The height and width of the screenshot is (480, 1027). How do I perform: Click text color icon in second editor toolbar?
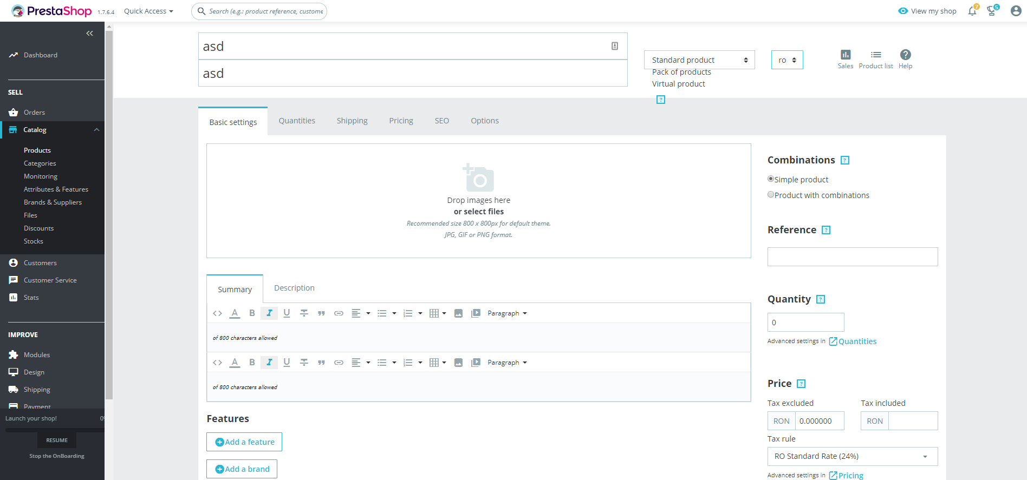[x=235, y=363]
